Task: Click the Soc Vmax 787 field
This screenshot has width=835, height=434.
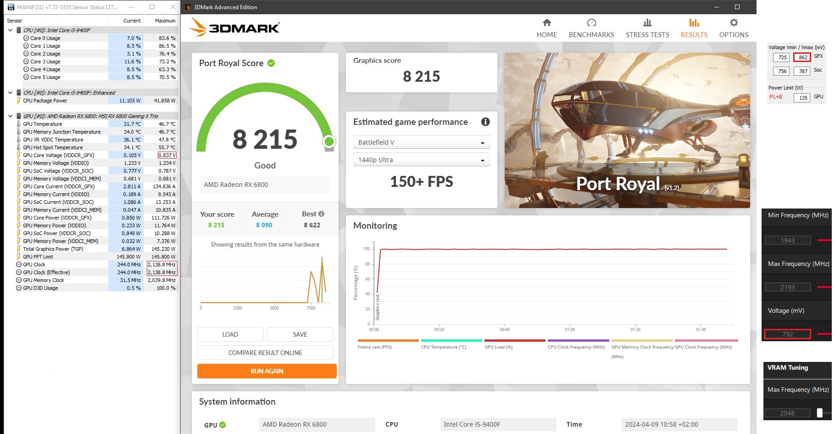Action: coord(802,71)
